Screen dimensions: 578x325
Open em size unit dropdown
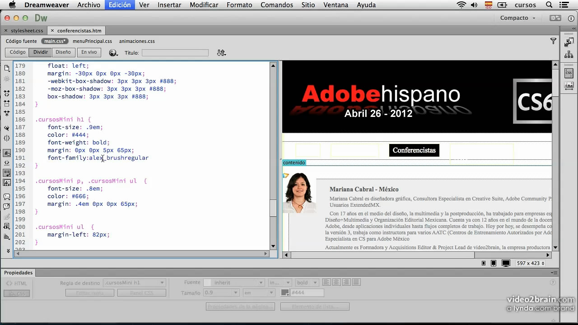(x=260, y=292)
